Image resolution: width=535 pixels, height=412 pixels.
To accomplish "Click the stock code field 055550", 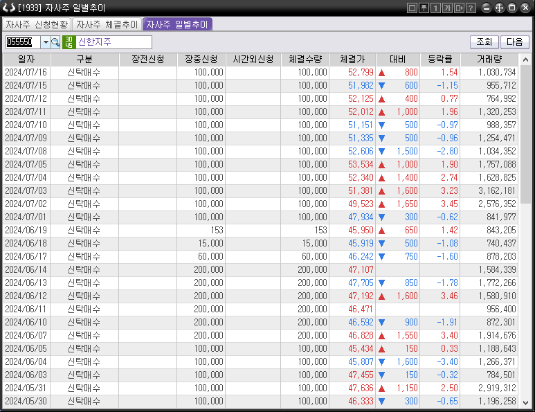I will pyautogui.click(x=24, y=42).
